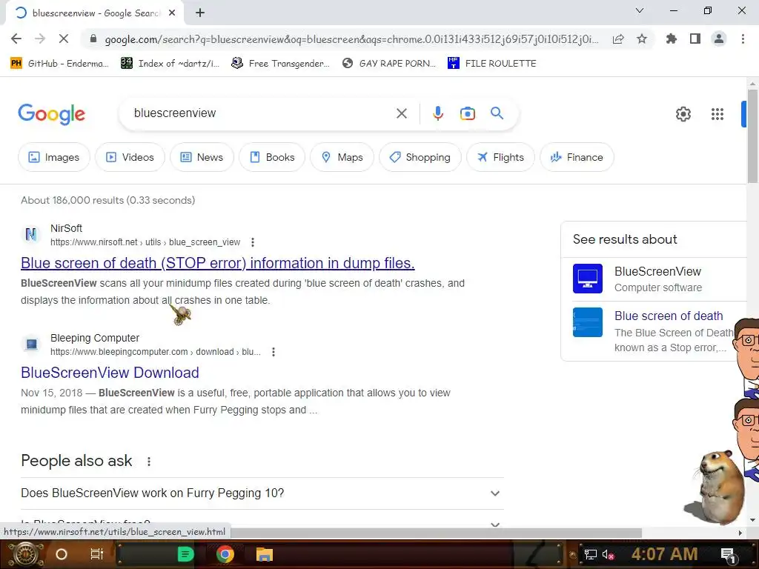Toggle the browser side panel
Viewport: 759px width, 569px height.
tap(695, 39)
